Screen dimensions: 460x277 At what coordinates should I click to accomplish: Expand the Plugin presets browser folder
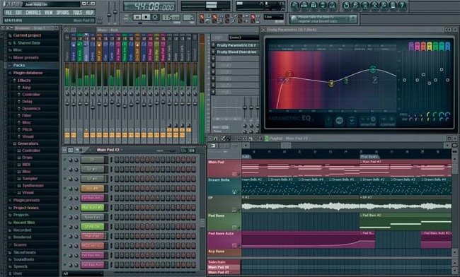(x=10, y=201)
